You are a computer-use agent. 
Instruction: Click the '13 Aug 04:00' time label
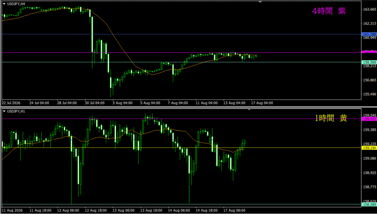point(235,103)
